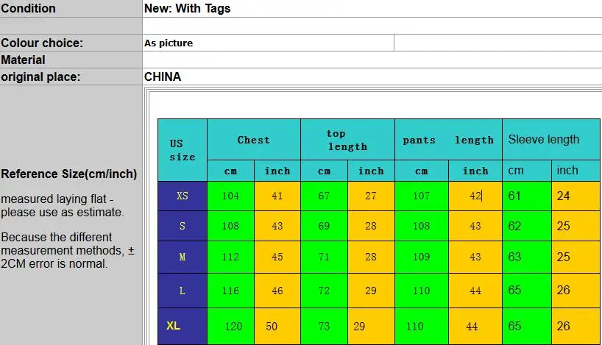Click L row pants length cm "110"
The height and width of the screenshot is (345, 602).
(x=421, y=291)
